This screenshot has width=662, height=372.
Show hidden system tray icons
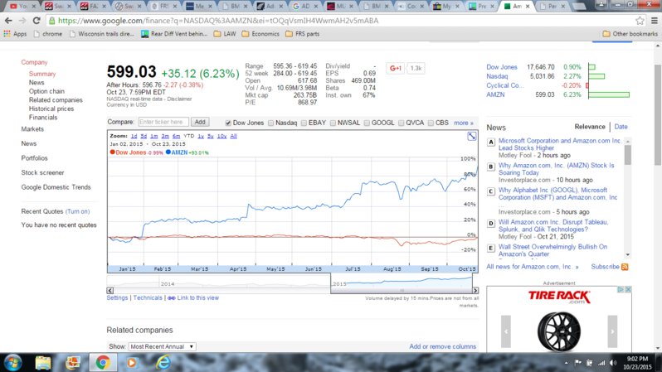coord(566,363)
